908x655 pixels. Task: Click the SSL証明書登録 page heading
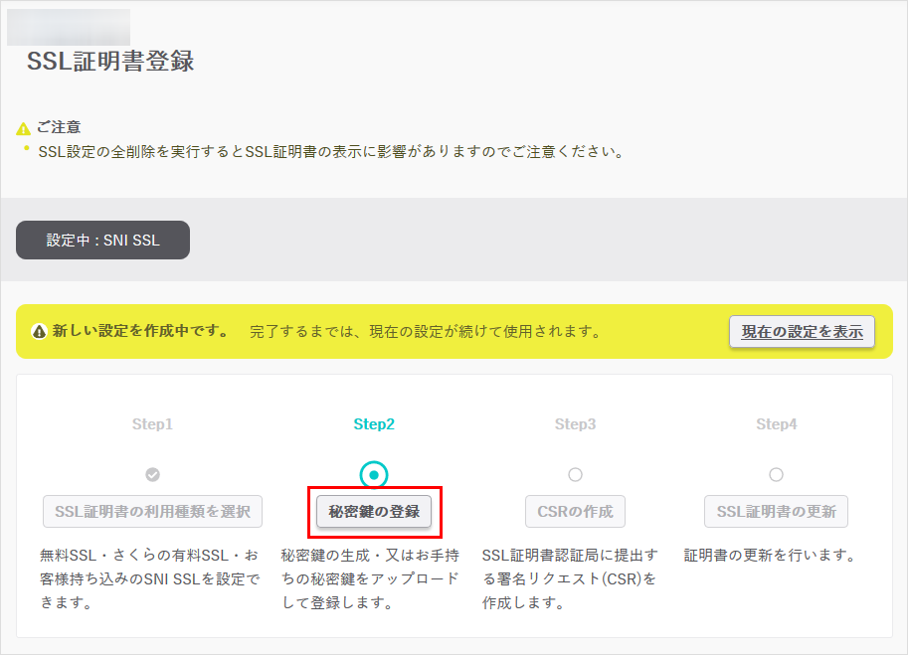(x=110, y=61)
